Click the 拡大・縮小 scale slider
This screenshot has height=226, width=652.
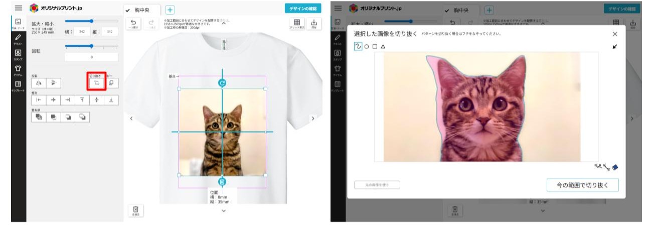tap(91, 21)
